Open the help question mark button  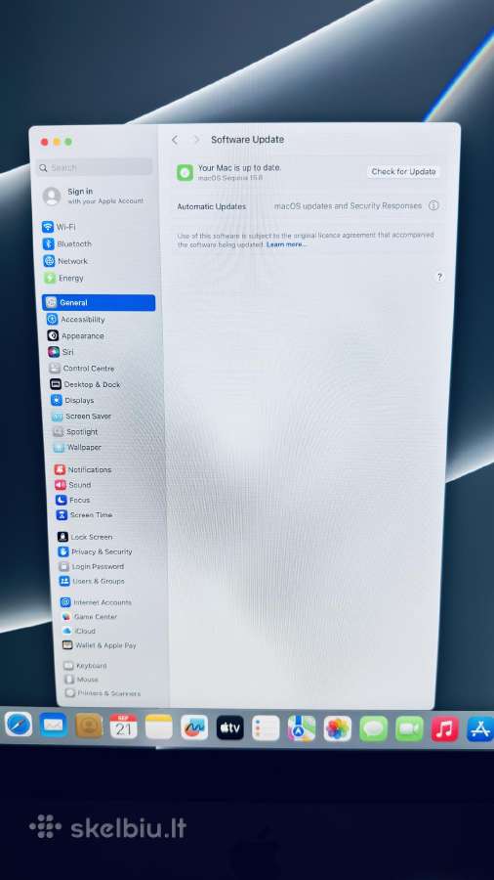[x=439, y=278]
